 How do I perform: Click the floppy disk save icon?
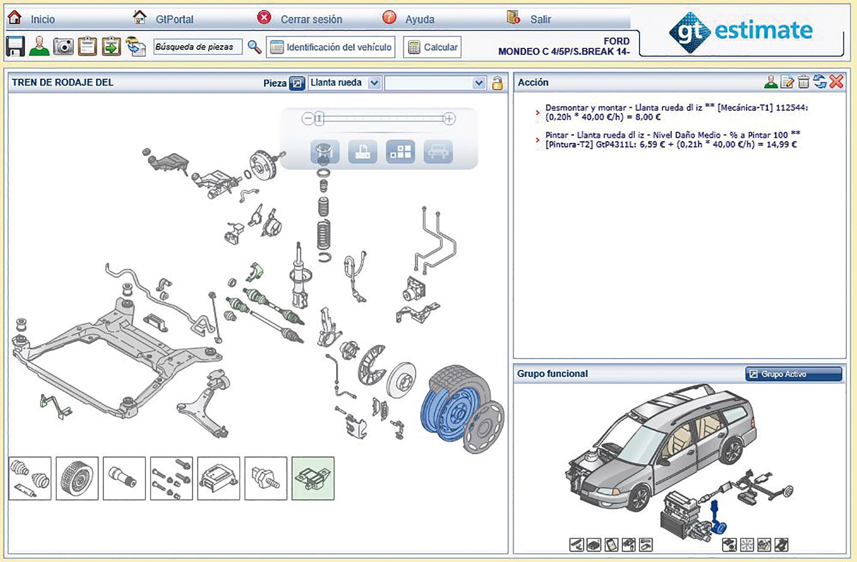coord(15,46)
